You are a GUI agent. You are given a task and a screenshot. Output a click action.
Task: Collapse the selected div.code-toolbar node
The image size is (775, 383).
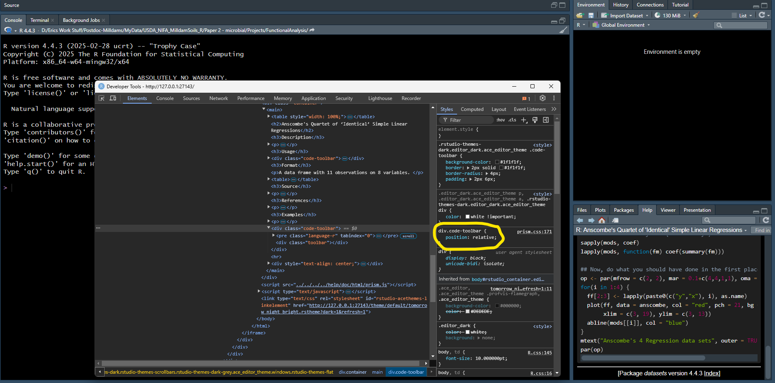268,228
